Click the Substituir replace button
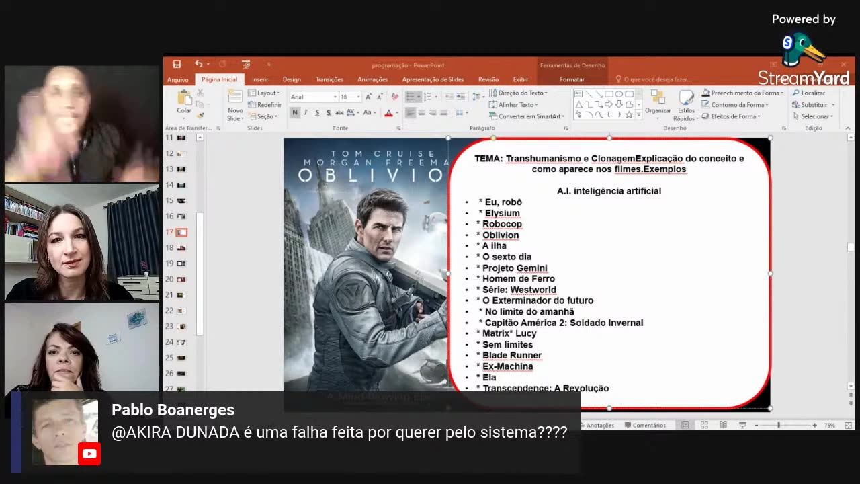The height and width of the screenshot is (484, 860). (x=814, y=104)
